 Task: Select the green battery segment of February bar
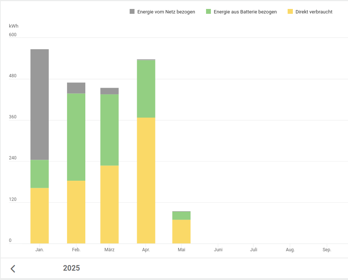tap(76, 137)
